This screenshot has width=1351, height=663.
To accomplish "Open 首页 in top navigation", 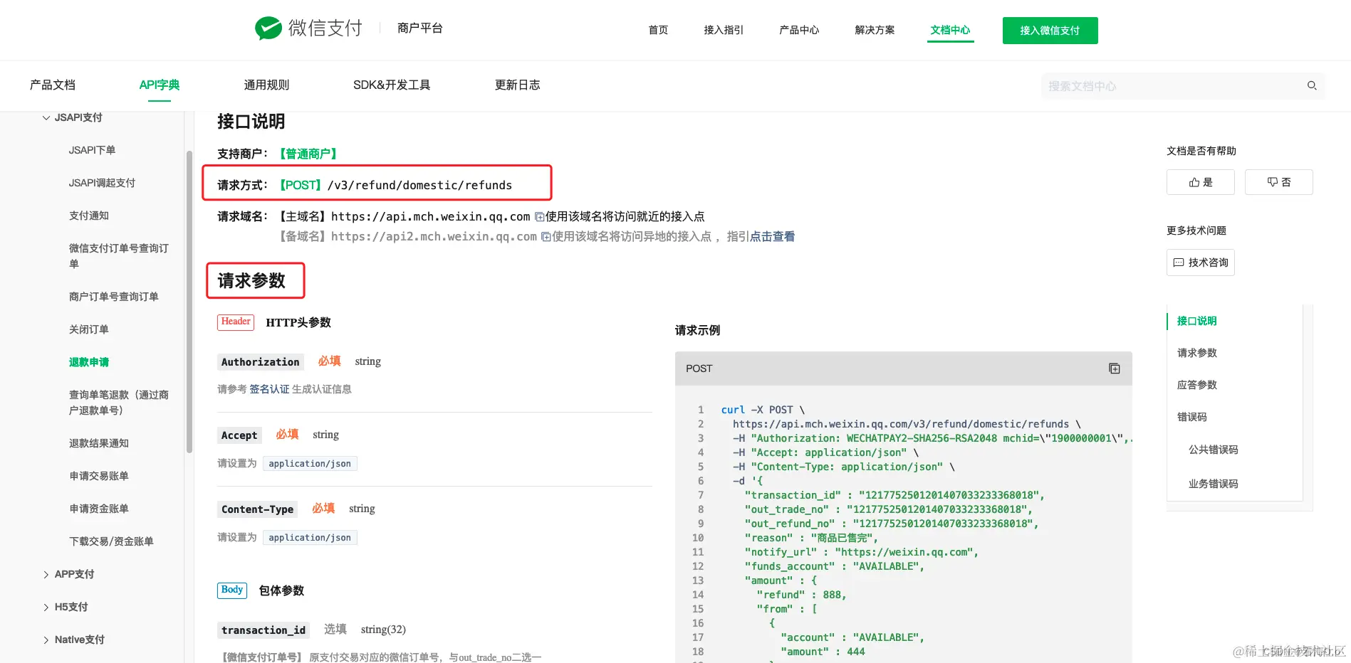I will coord(658,30).
